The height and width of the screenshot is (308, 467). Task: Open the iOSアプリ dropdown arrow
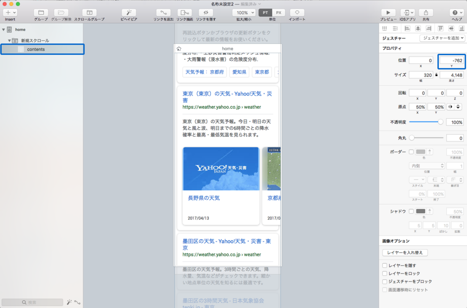[412, 12]
